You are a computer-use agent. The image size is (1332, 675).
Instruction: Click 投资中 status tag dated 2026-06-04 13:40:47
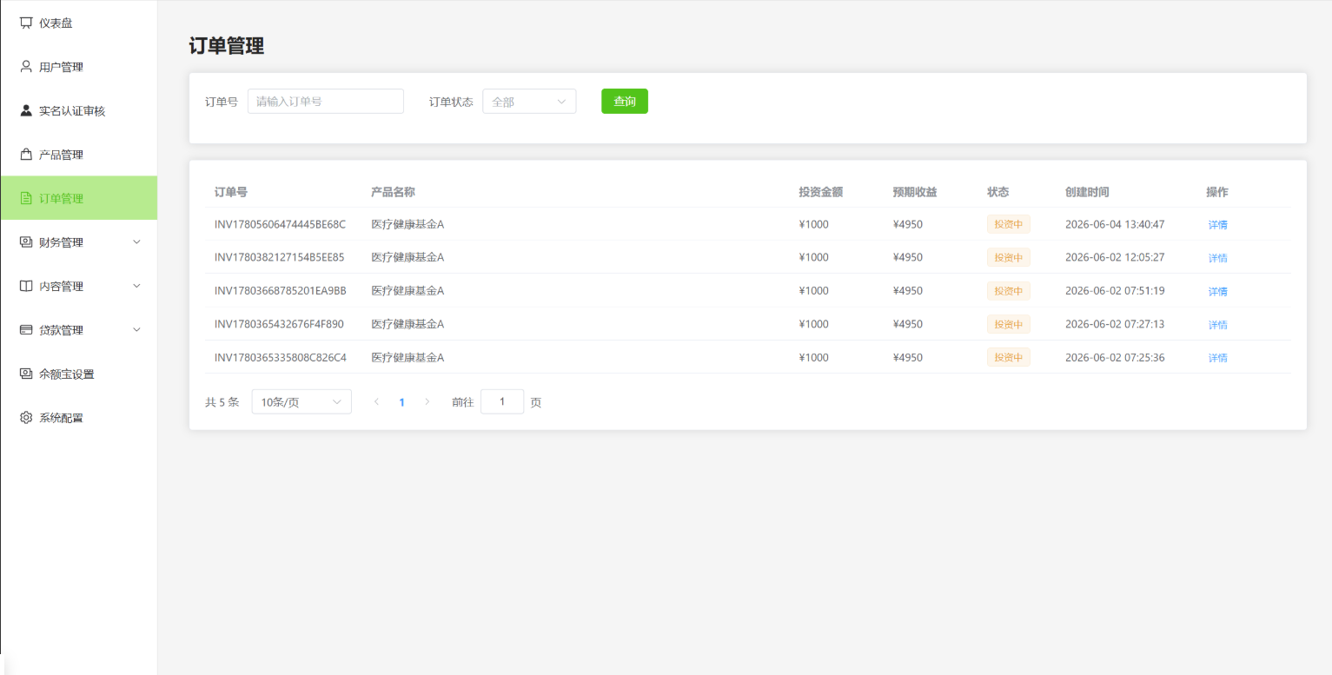point(1008,224)
